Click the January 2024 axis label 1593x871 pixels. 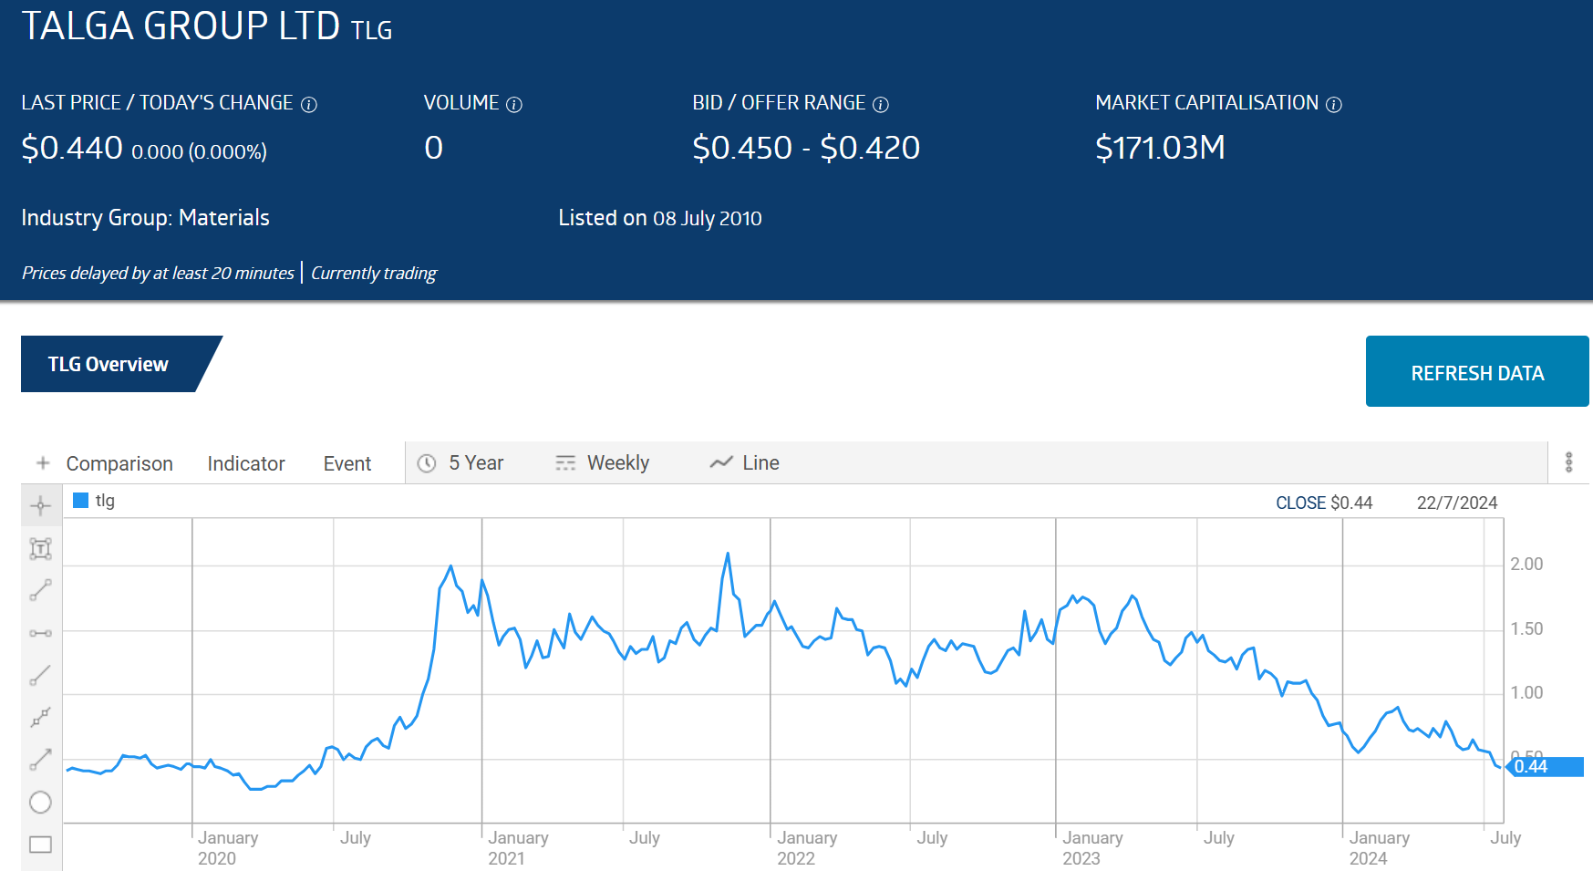click(1380, 847)
